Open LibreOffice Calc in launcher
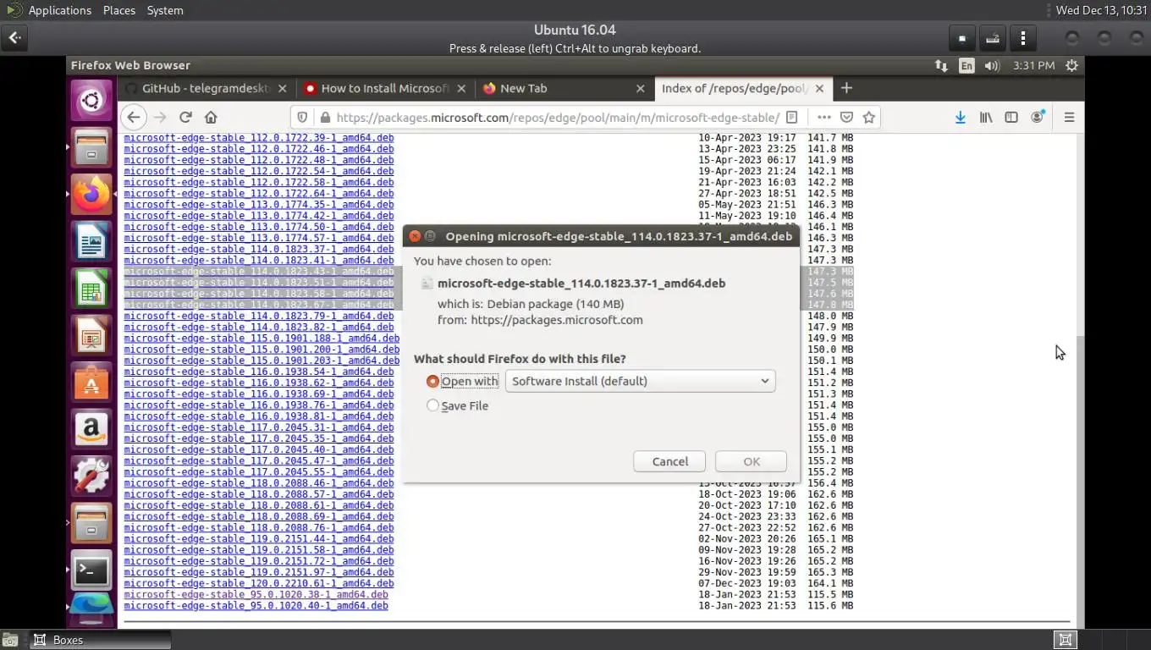This screenshot has width=1151, height=650. click(91, 289)
